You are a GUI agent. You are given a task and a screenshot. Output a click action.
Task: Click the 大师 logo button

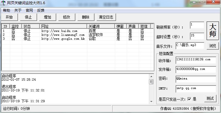click(x=213, y=31)
